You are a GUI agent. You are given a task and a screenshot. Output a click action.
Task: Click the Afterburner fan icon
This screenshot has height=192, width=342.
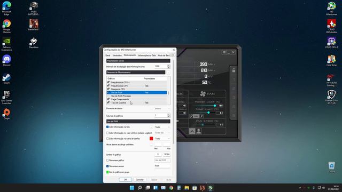click(x=203, y=94)
